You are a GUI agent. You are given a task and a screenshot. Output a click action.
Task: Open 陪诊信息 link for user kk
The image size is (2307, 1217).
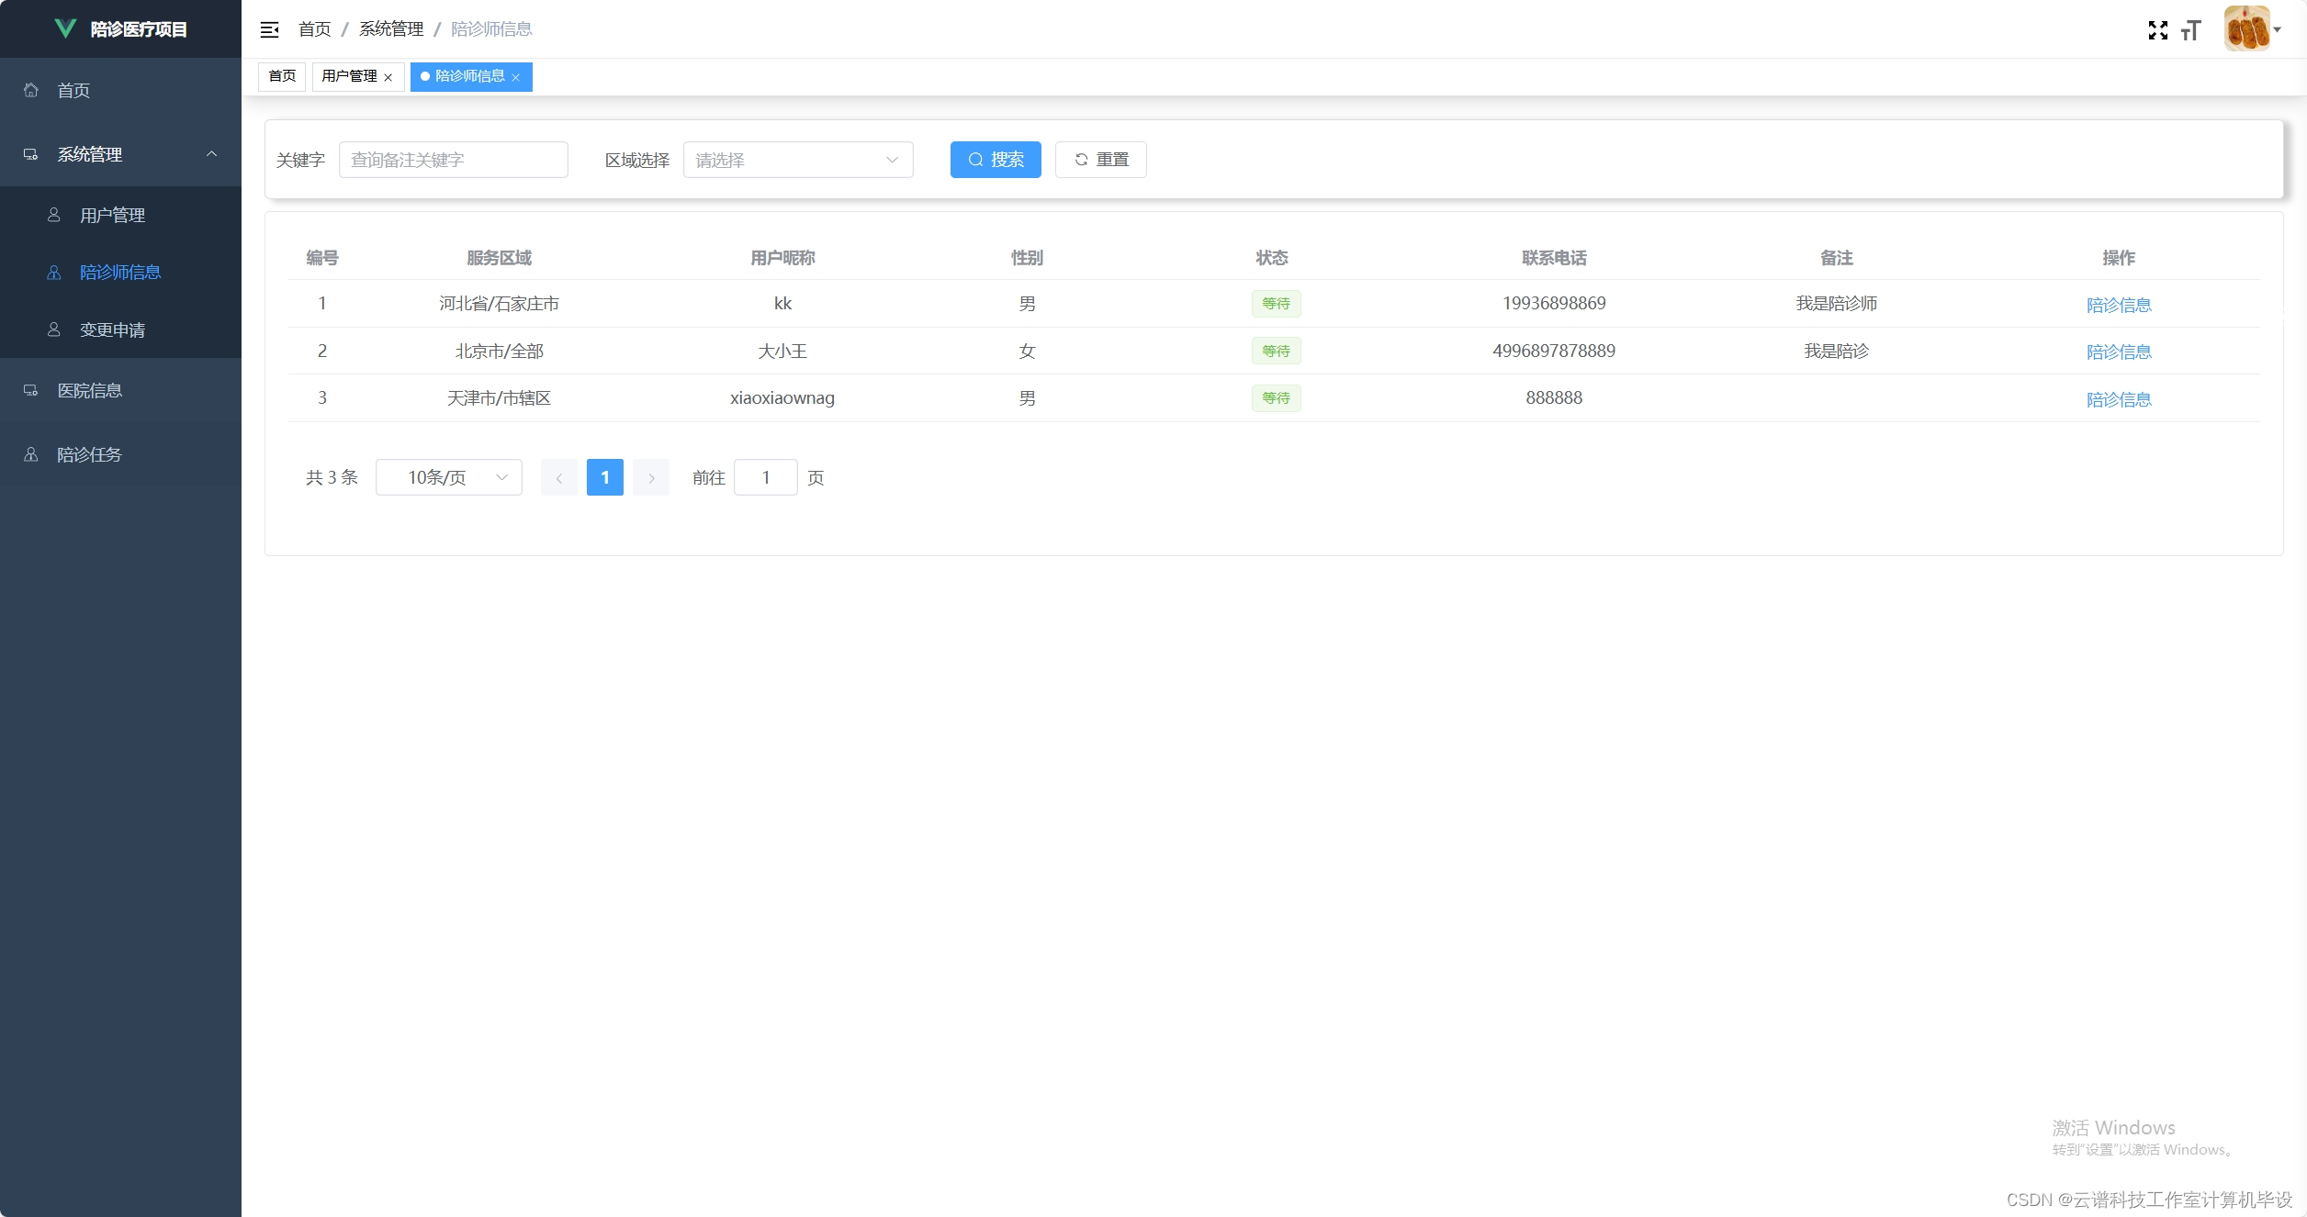pos(2118,305)
